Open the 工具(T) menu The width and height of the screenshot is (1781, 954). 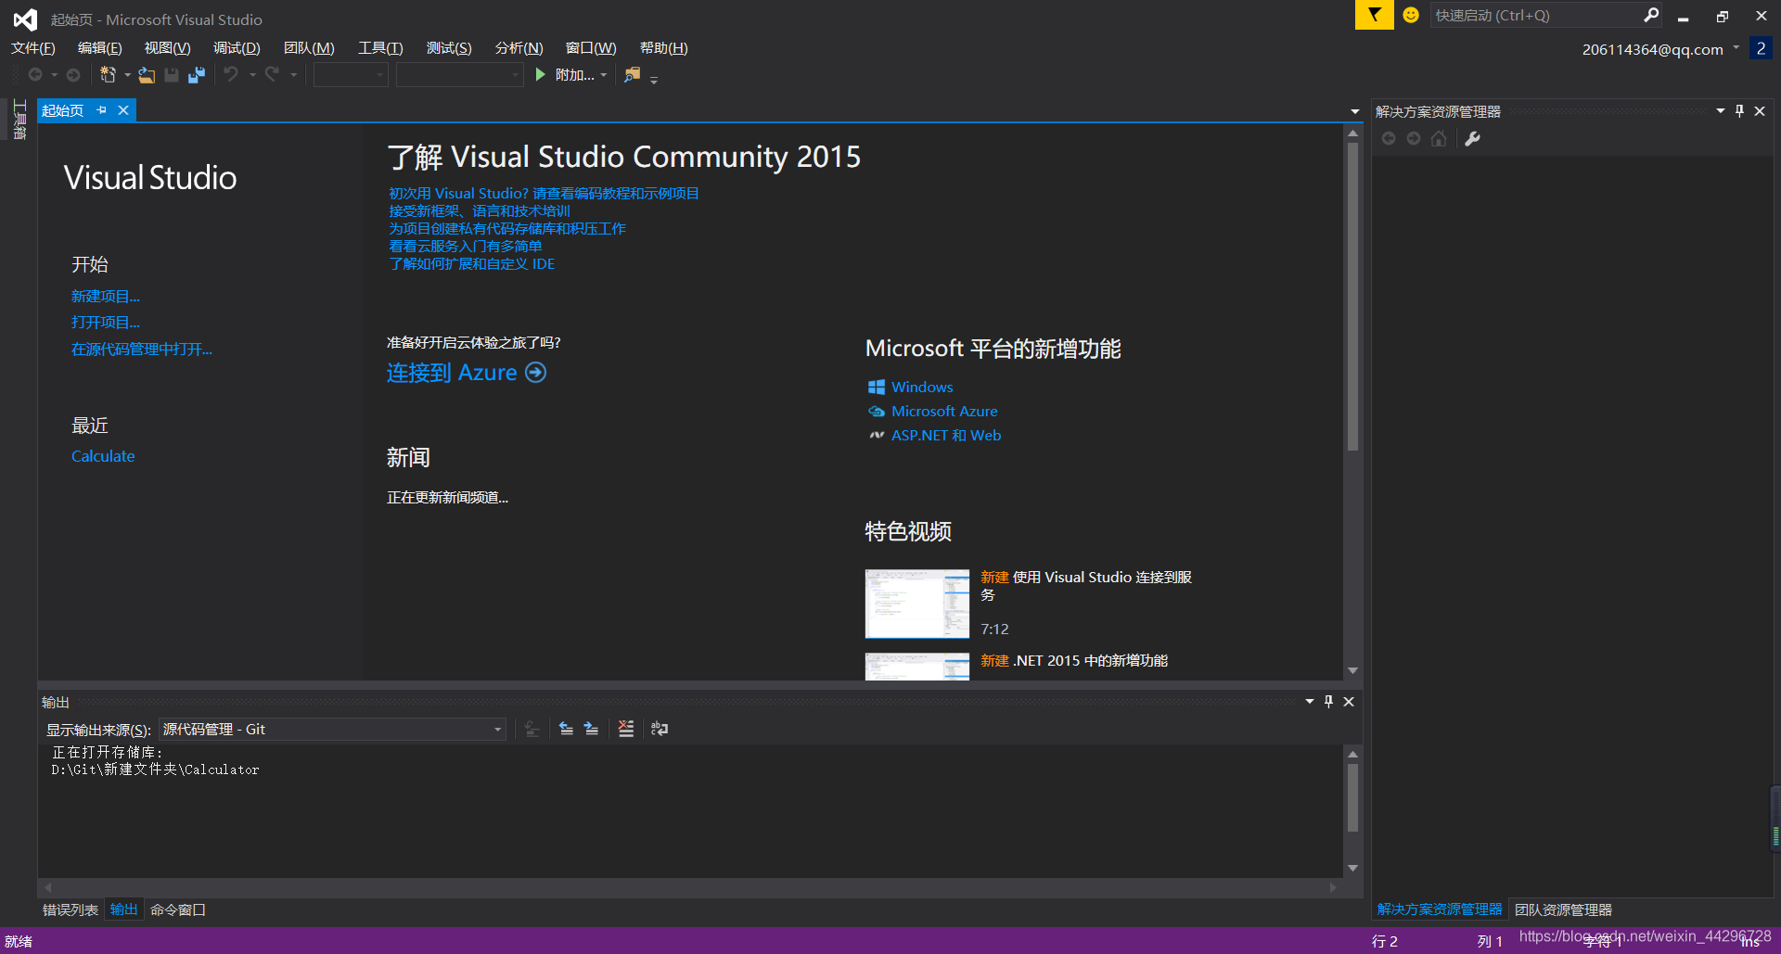(x=380, y=48)
